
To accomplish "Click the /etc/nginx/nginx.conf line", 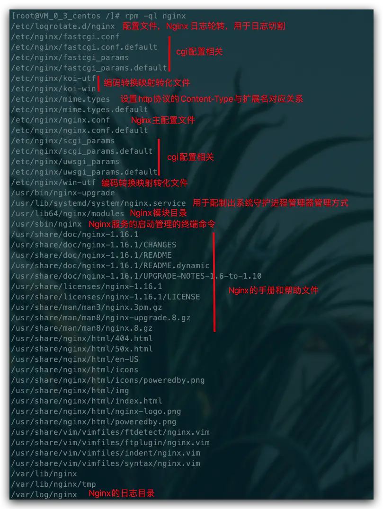I will pos(61,120).
